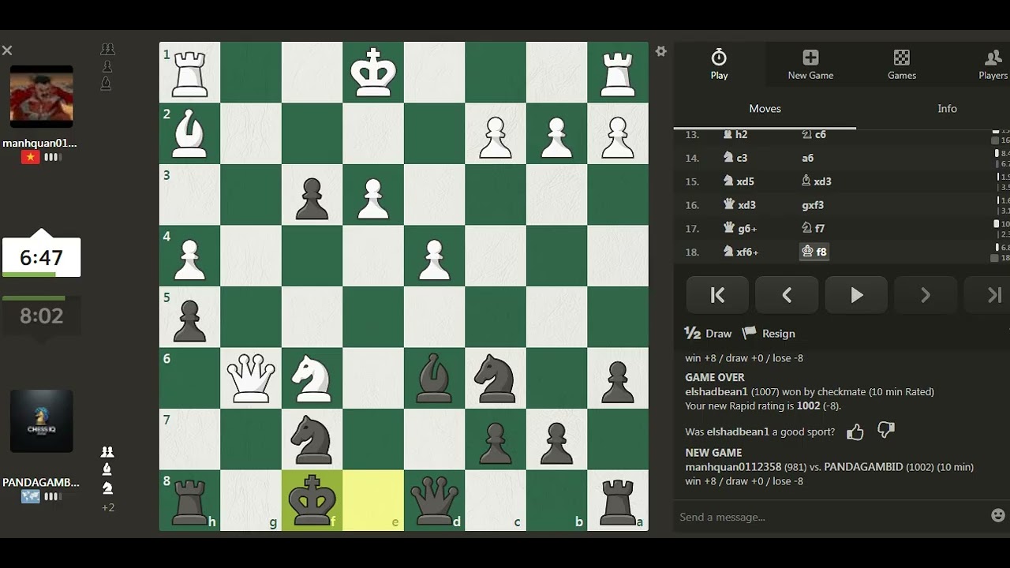Open the Players tab
1010x568 pixels.
point(993,65)
